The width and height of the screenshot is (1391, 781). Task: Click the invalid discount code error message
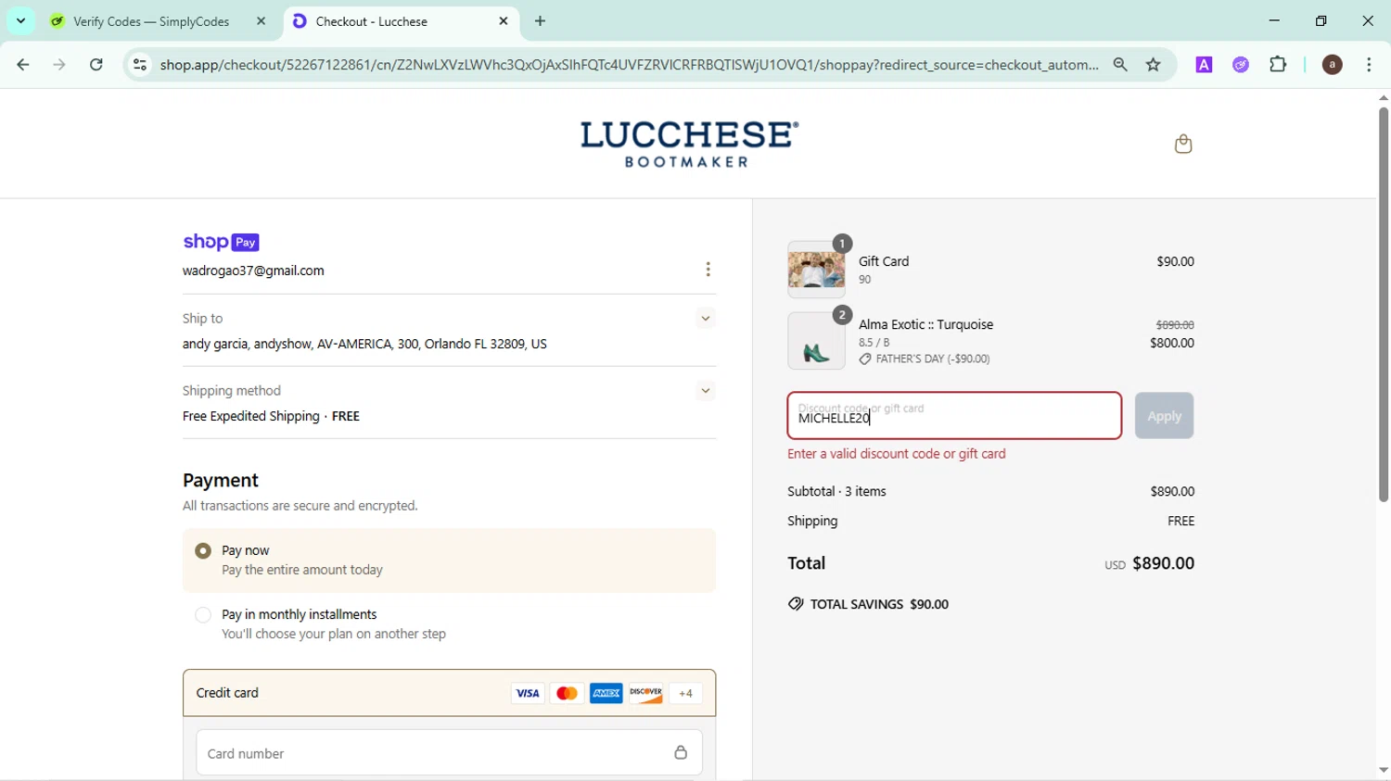[897, 455]
